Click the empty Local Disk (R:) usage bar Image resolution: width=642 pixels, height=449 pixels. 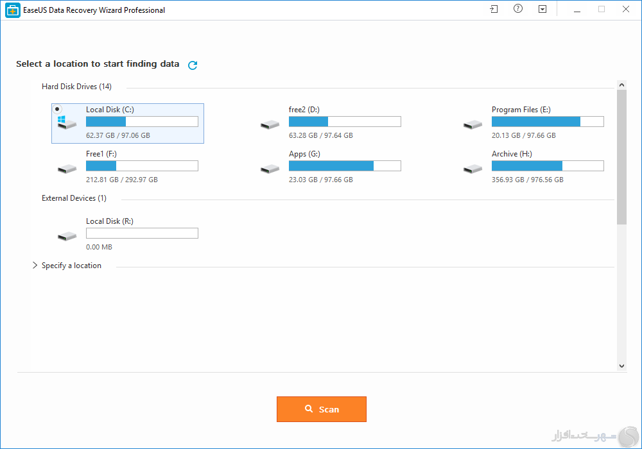click(142, 233)
